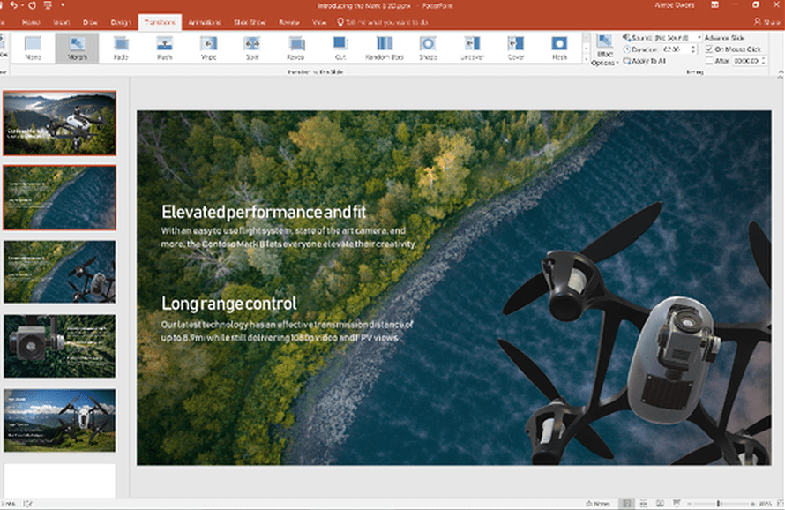Adjust the zoom slider in status bar
The height and width of the screenshot is (510, 785).
click(719, 504)
